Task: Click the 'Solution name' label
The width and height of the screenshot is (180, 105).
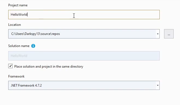Action: pos(19,46)
